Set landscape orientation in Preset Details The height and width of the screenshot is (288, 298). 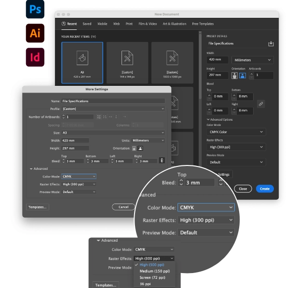click(x=243, y=75)
